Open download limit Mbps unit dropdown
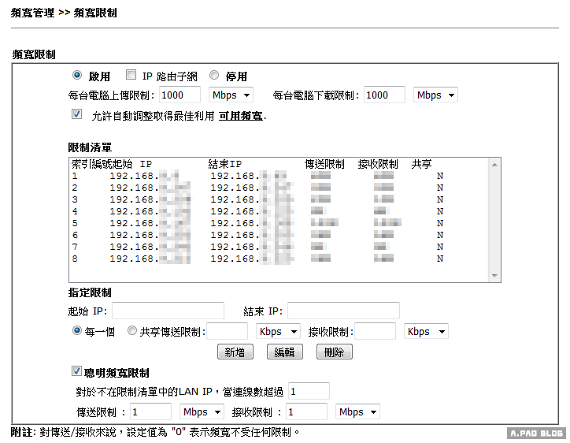 coord(435,95)
